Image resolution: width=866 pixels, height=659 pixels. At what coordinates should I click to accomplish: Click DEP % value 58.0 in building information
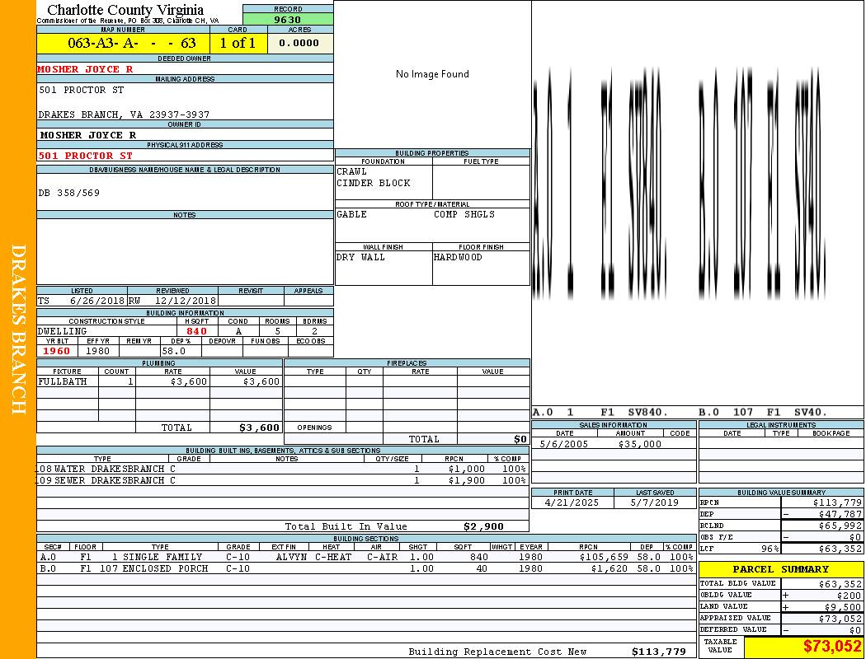click(x=174, y=351)
